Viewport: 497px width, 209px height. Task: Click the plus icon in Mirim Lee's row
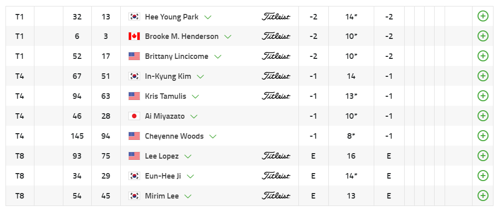[x=483, y=196]
